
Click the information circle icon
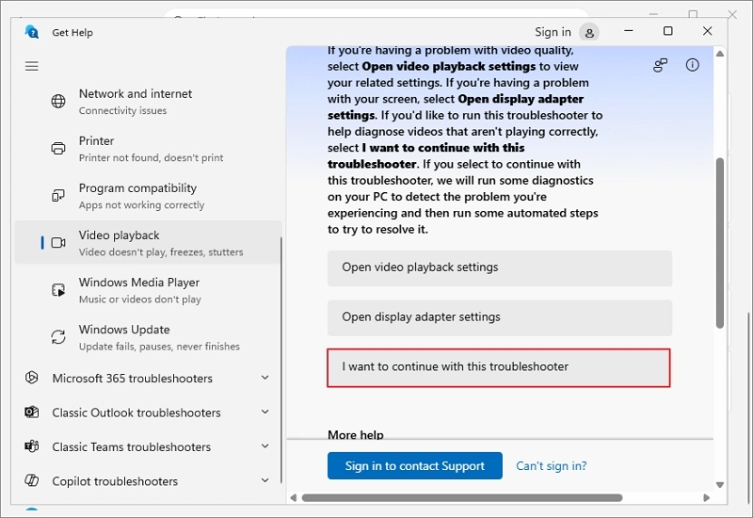[692, 65]
